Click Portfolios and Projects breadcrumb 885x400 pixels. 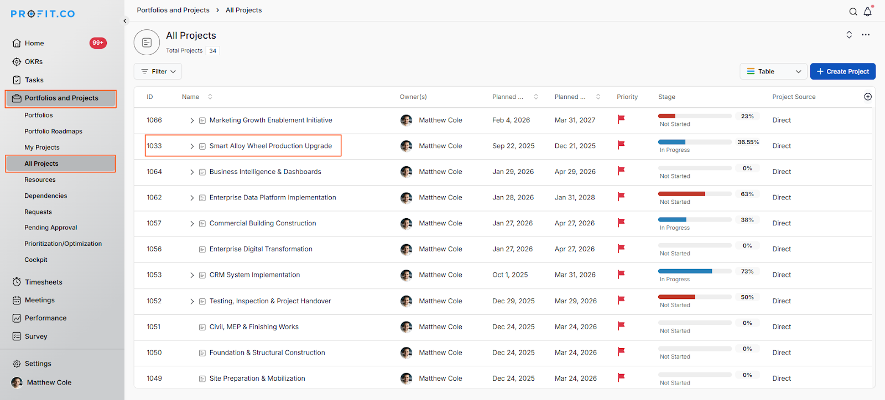tap(173, 10)
